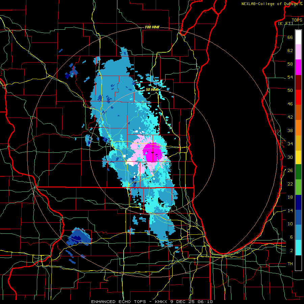The height and width of the screenshot is (304, 304).
Task: Click legend value 26
Action: pos(290,171)
